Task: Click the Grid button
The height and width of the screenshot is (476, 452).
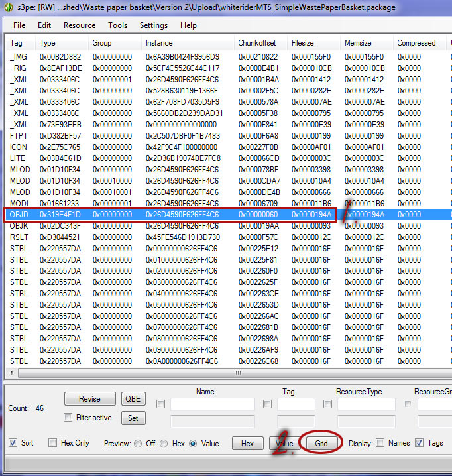Action: [321, 444]
